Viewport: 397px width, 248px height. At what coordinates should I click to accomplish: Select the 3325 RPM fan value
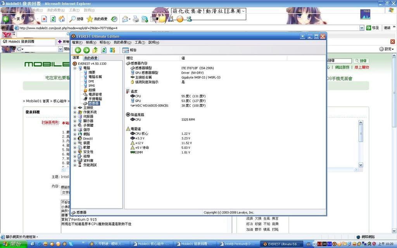(188, 120)
